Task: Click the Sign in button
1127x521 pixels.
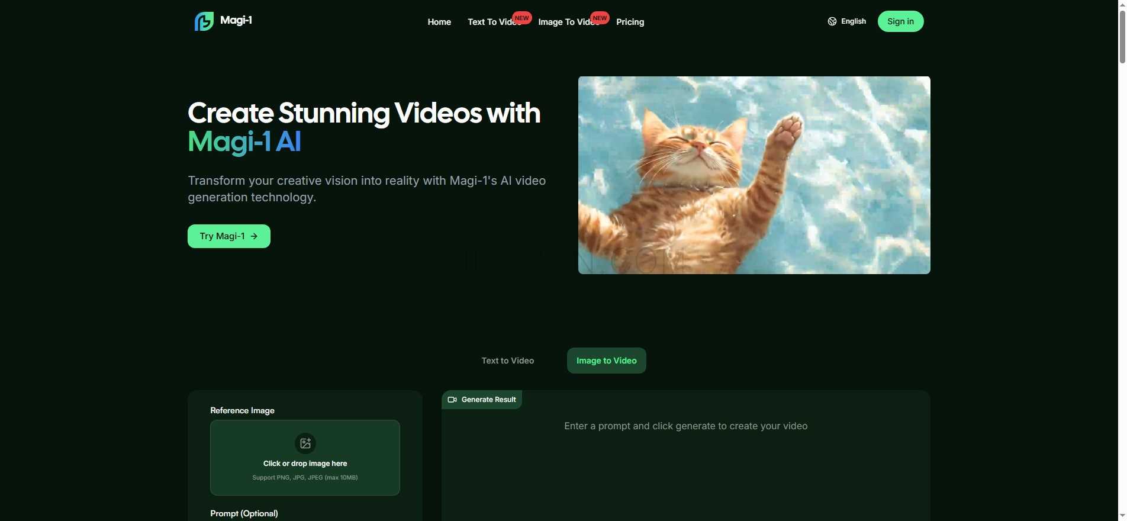Action: pyautogui.click(x=900, y=21)
